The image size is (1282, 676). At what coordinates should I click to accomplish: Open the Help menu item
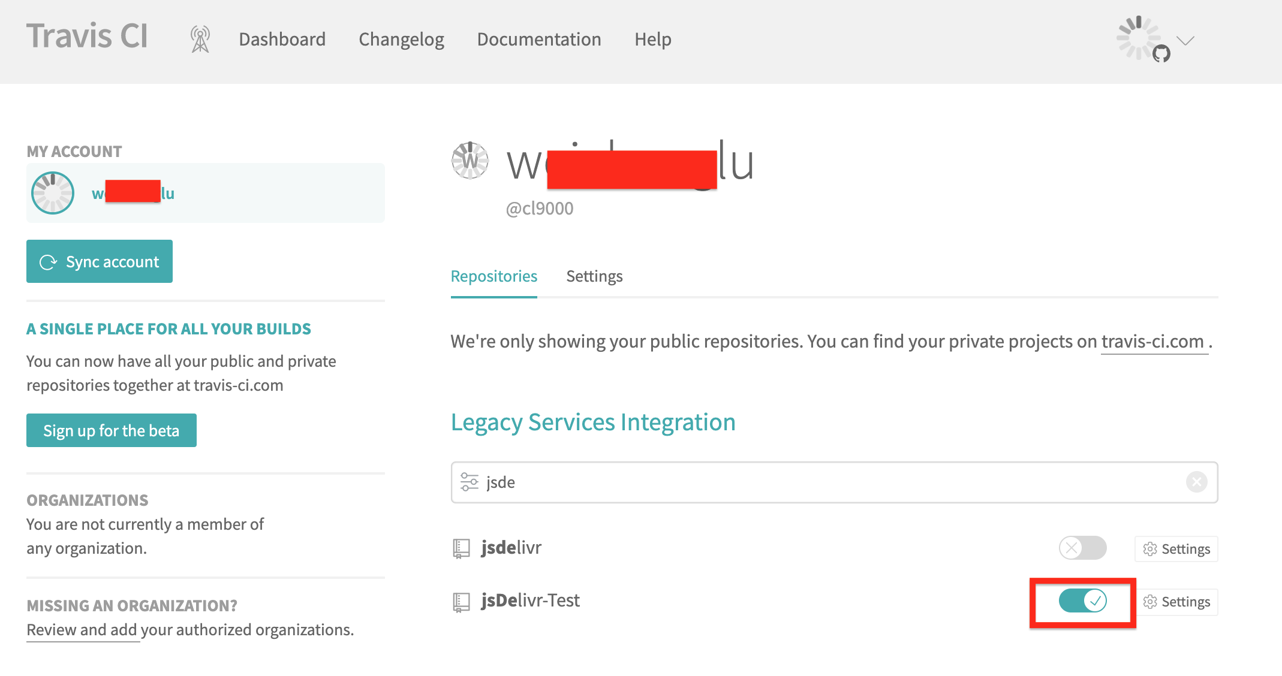(x=653, y=40)
